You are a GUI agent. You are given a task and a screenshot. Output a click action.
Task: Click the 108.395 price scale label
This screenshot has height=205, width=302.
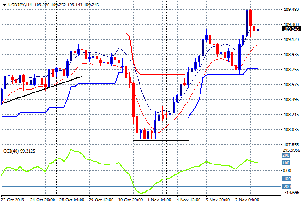click(x=291, y=99)
